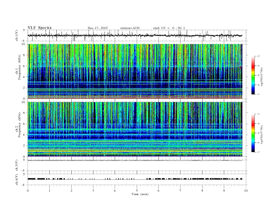The width and height of the screenshot is (277, 214).
Task: Click the lower 'log(PSD)(V²/Hz)' colorbar label
Action: 262,134
